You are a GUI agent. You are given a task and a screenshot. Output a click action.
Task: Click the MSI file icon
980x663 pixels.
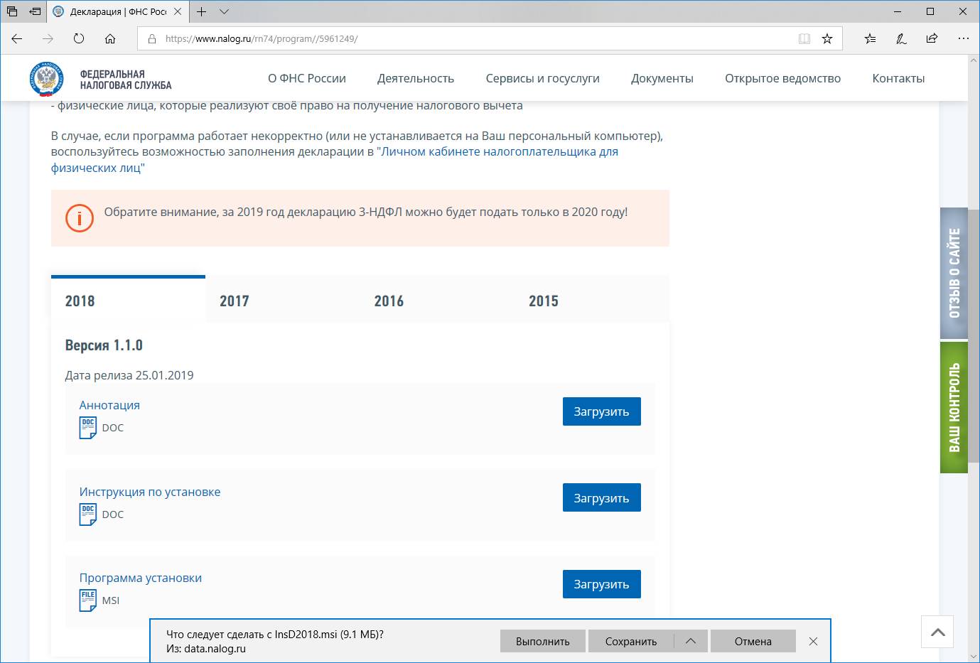tap(88, 600)
